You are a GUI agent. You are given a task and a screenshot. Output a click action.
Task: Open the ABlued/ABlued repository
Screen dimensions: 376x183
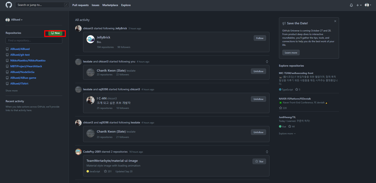(20, 49)
